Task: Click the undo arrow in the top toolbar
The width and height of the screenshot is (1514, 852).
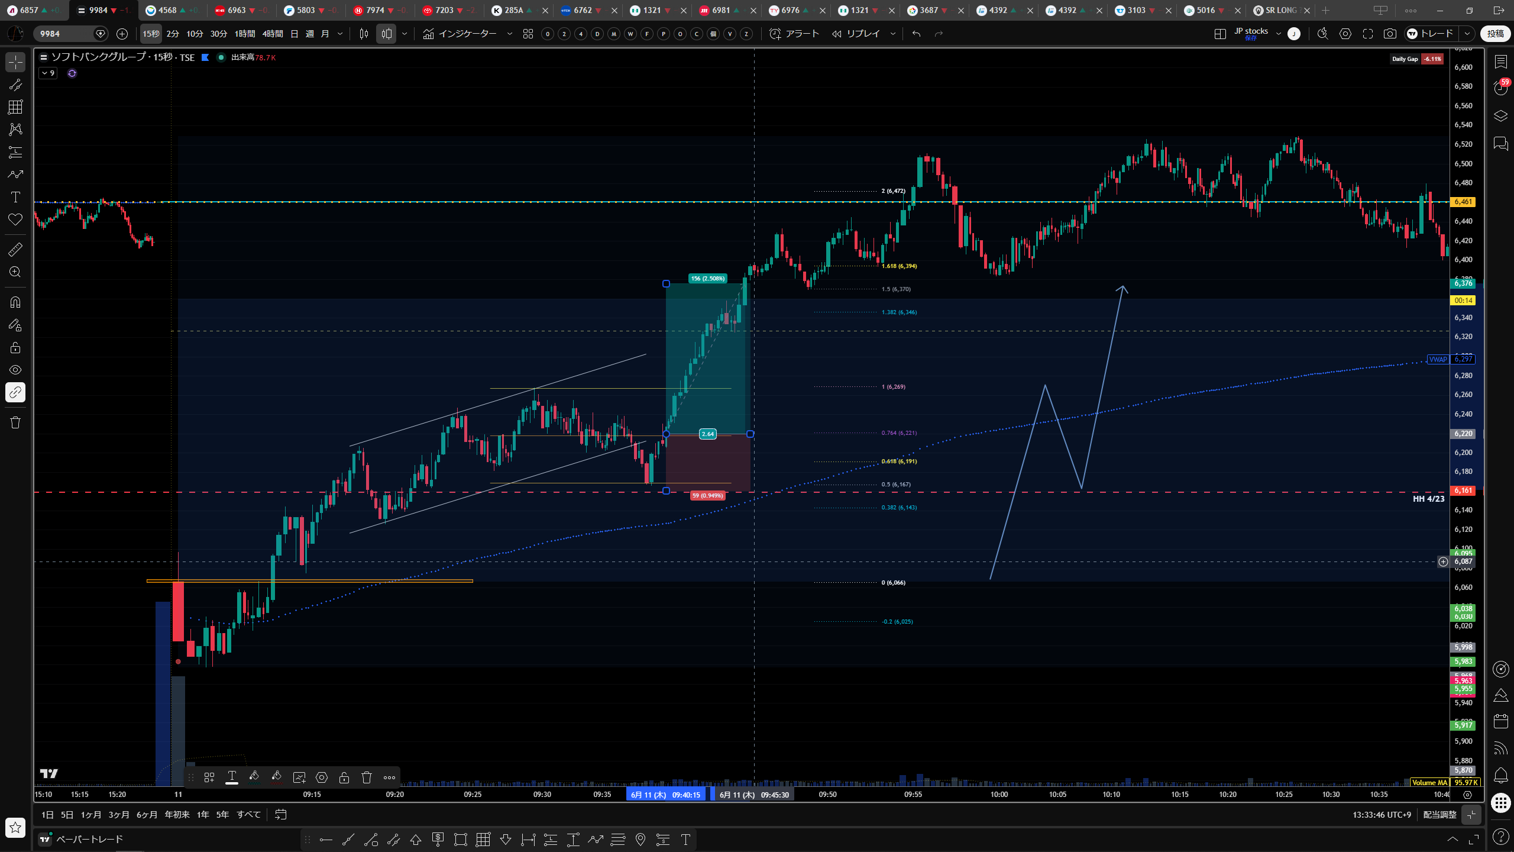Action: [916, 34]
